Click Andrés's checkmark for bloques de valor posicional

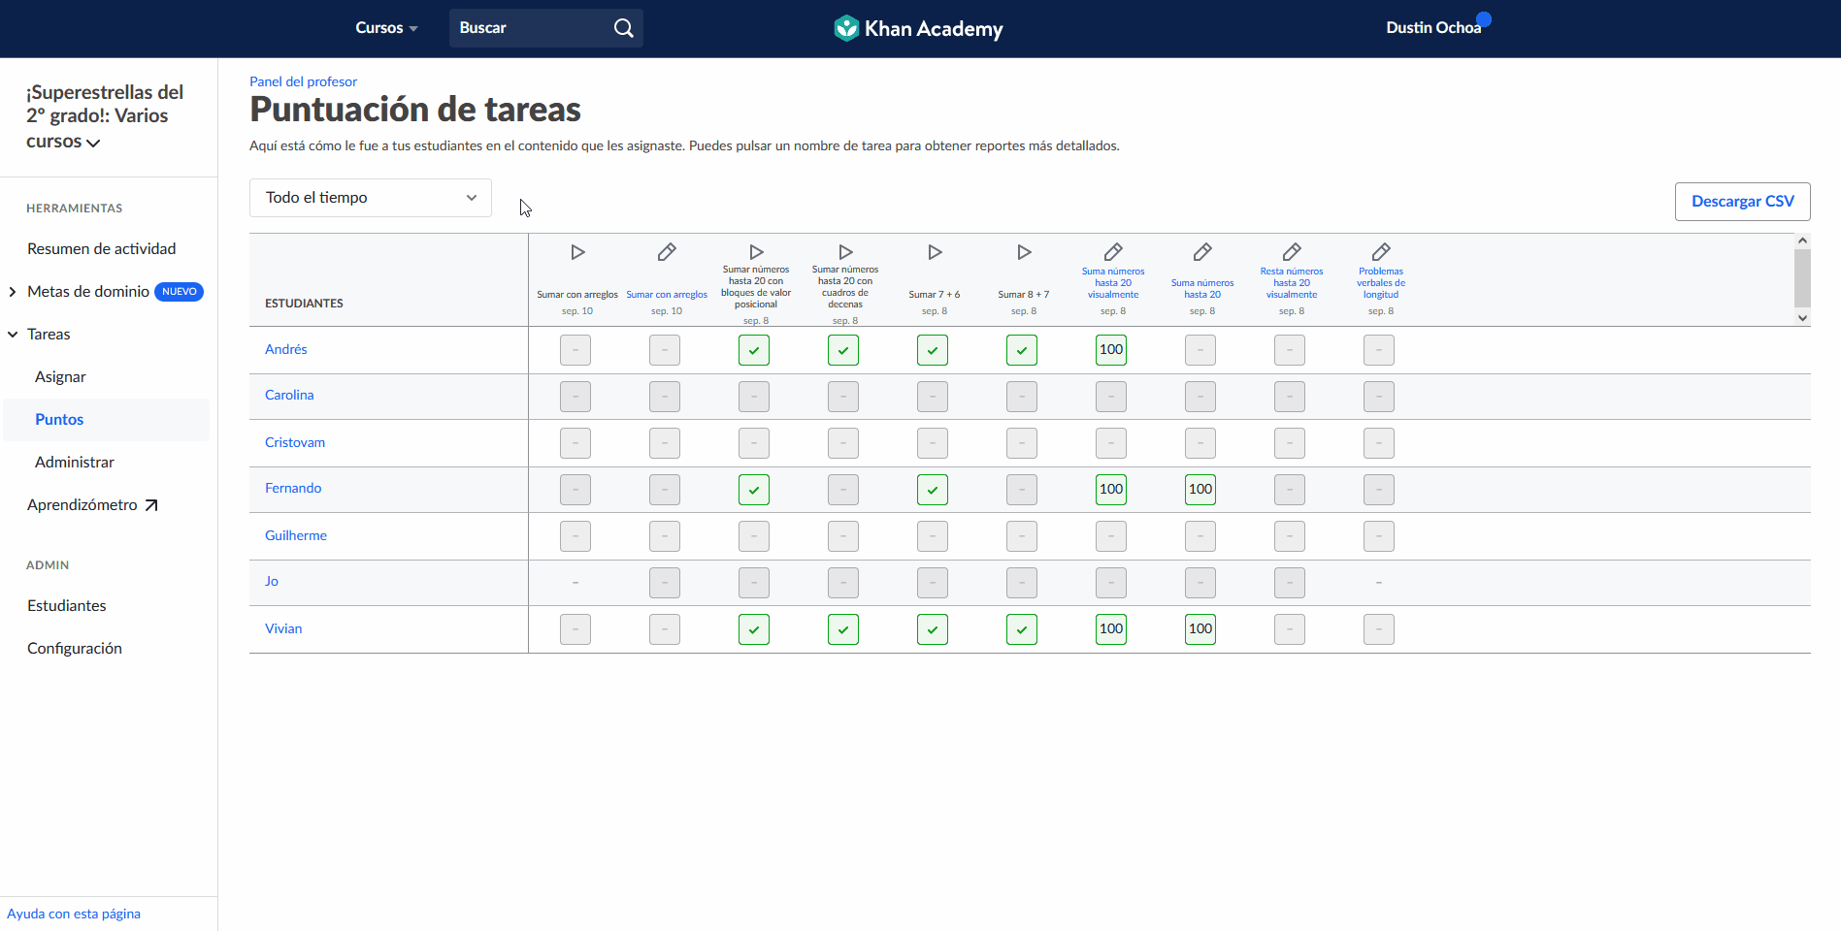[x=754, y=350]
